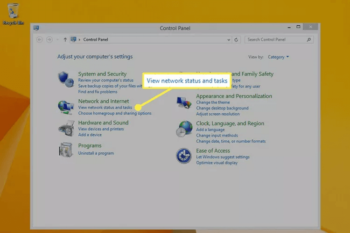Click the Clock, Language, and Region globe icon
350x233 pixels.
click(x=184, y=129)
